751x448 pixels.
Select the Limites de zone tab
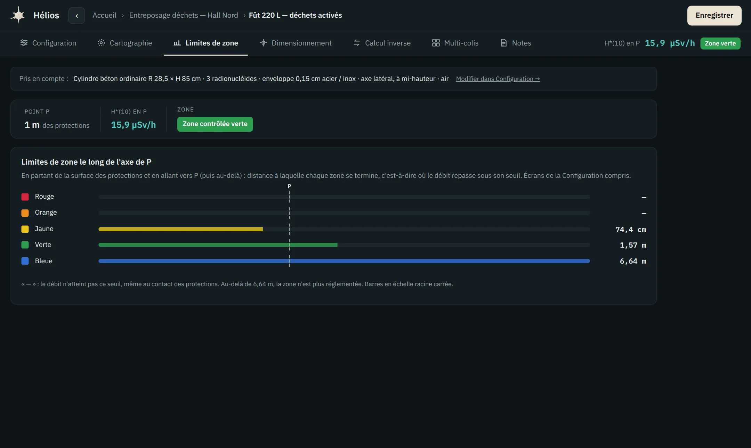(206, 43)
